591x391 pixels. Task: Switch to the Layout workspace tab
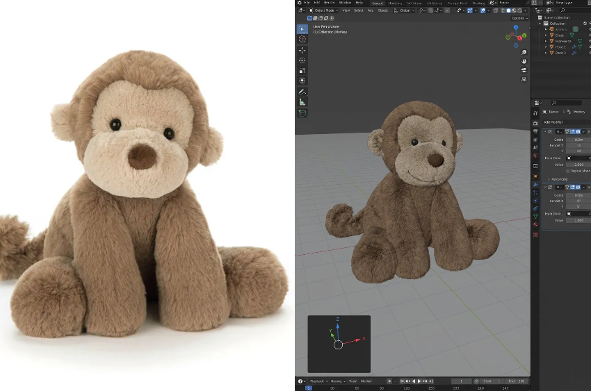point(378,3)
